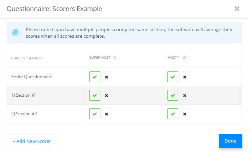The width and height of the screenshot is (248, 155).
Task: Check Section #2 for Host 1
Action: [x=173, y=114]
